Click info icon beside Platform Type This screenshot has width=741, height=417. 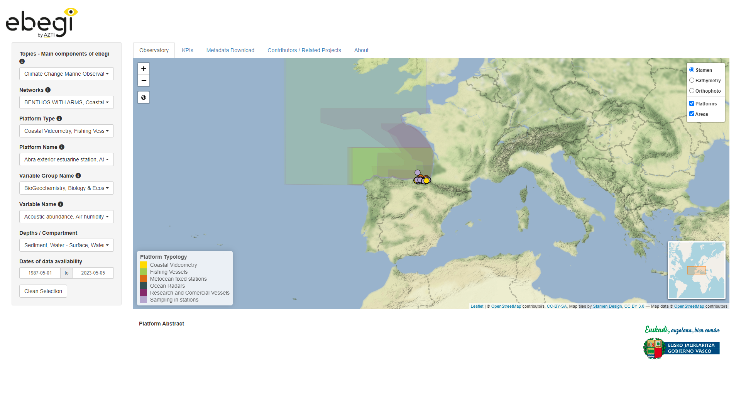point(59,119)
